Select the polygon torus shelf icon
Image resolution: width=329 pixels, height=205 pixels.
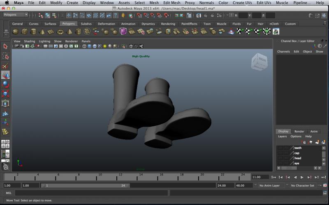[x=60, y=32]
